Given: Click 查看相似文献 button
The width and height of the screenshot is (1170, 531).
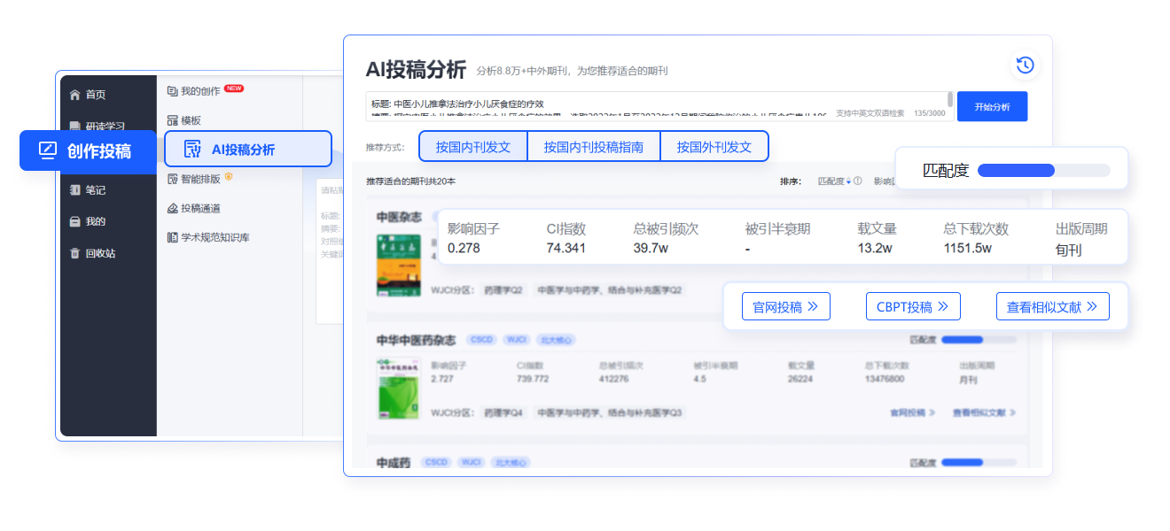Looking at the screenshot, I should click(x=1052, y=307).
